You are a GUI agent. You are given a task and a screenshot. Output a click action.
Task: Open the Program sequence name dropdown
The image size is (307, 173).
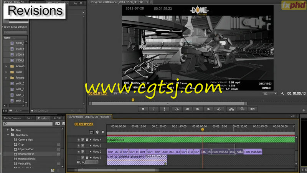tap(147, 2)
